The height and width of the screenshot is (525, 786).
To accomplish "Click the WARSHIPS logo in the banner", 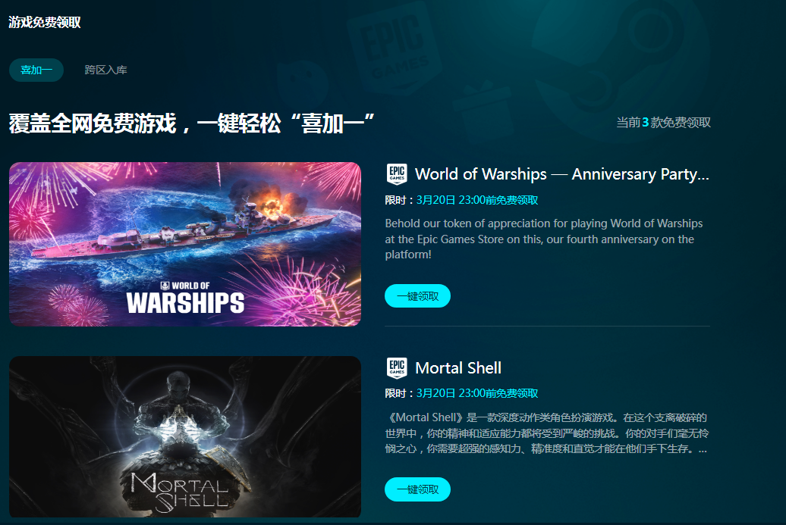I will pos(185,298).
